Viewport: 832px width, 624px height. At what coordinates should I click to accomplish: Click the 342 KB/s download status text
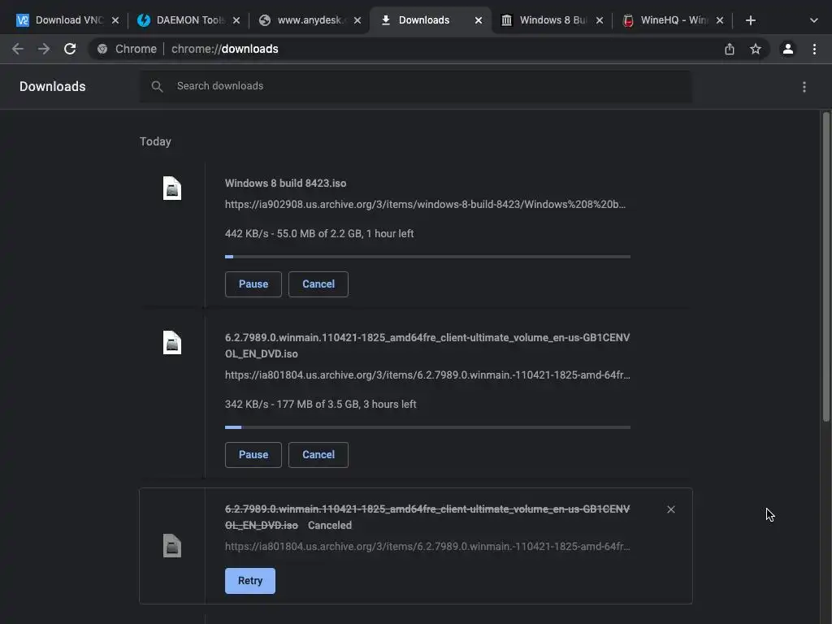320,404
